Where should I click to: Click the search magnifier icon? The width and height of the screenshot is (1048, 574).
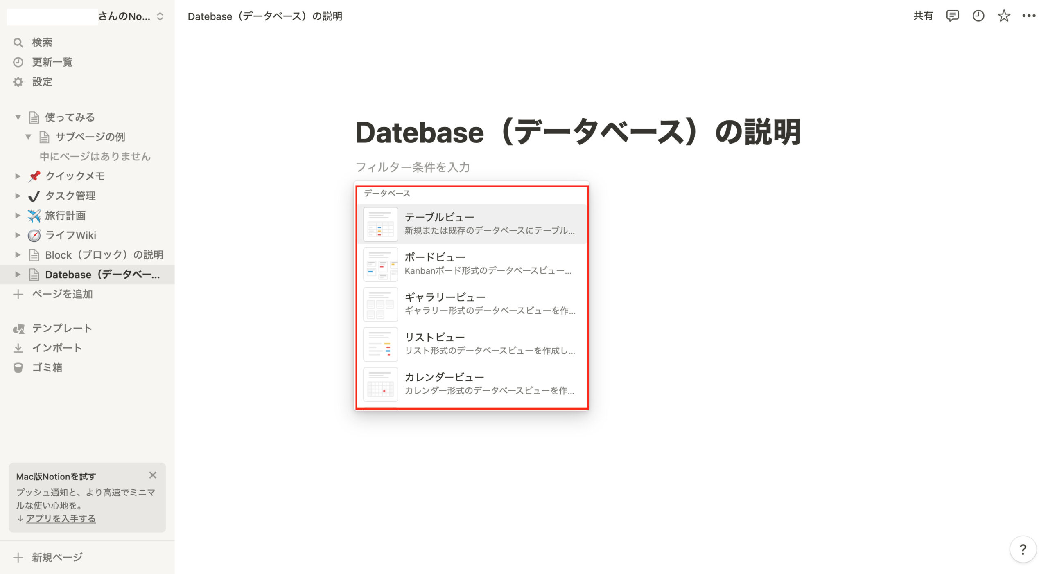[x=18, y=43]
